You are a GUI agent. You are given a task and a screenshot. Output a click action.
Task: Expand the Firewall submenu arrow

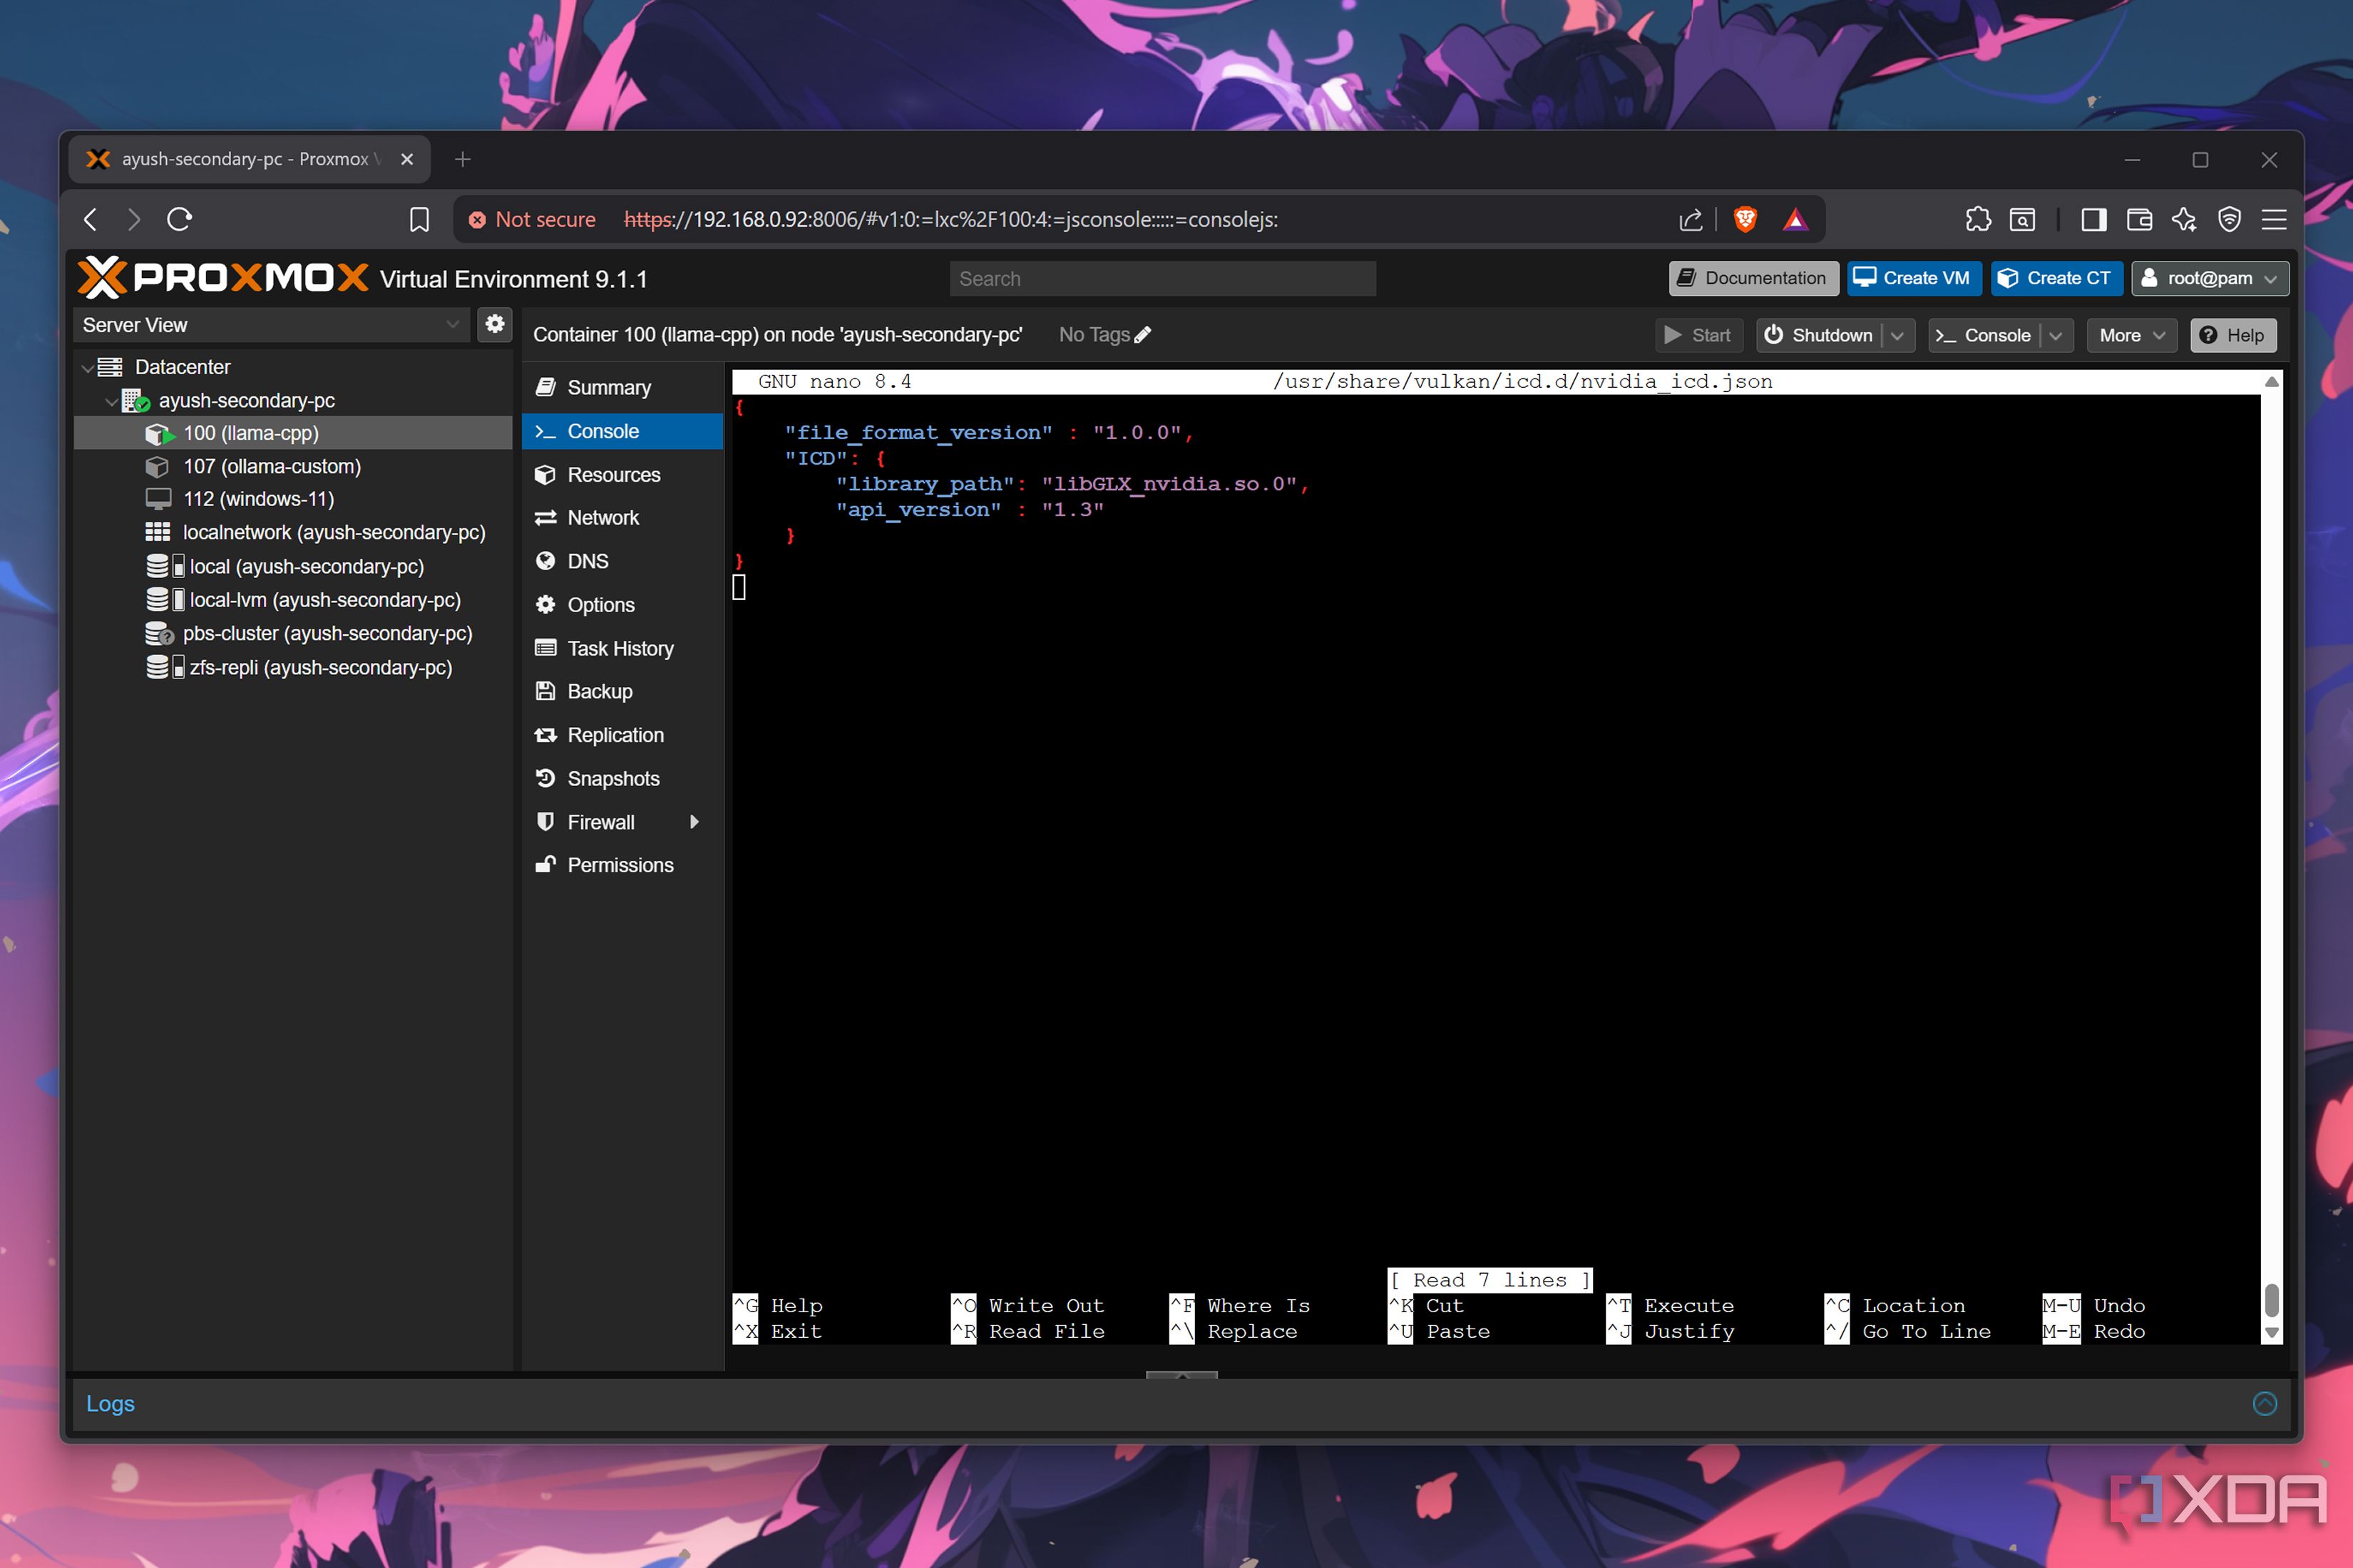pos(694,822)
